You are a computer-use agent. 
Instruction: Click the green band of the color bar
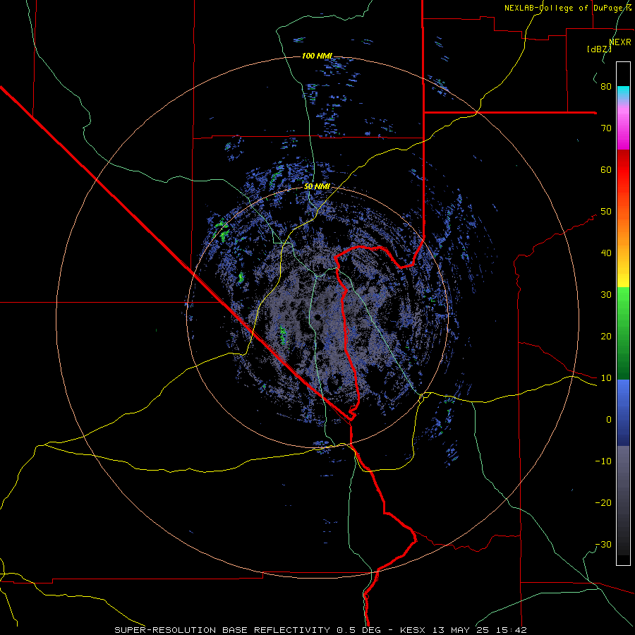click(623, 333)
